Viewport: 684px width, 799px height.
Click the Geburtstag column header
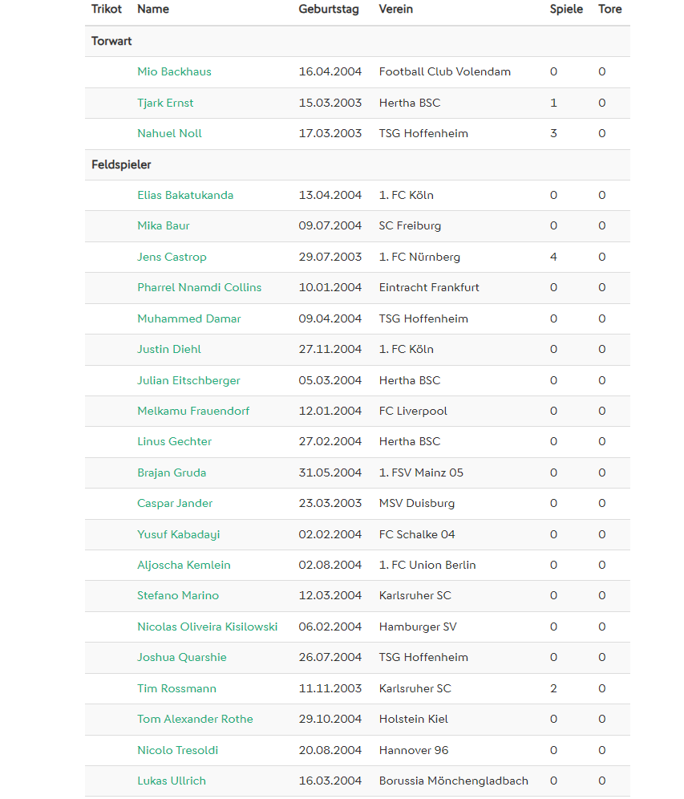[x=329, y=9]
